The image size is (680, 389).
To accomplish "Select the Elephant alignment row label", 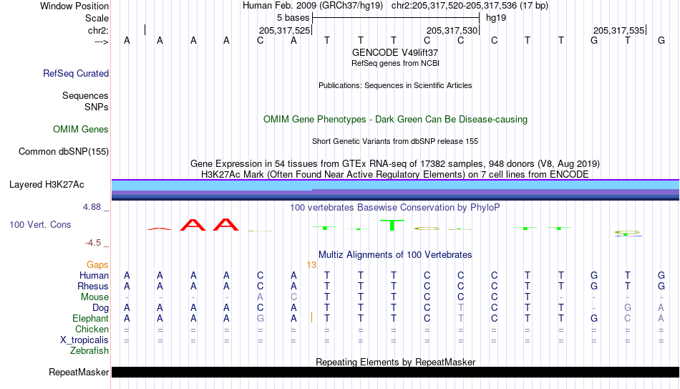I will 91,319.
